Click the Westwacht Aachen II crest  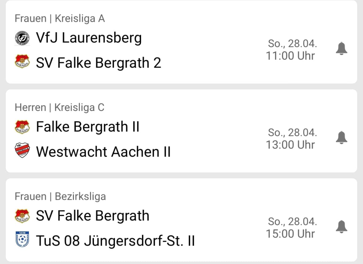[22, 150]
